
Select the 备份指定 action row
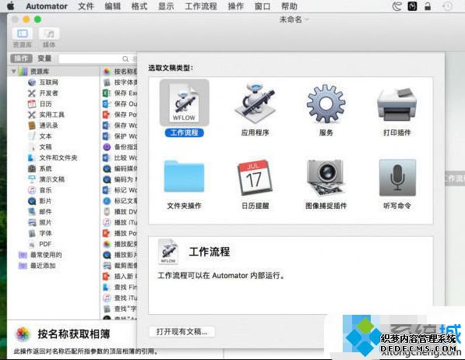point(119,147)
